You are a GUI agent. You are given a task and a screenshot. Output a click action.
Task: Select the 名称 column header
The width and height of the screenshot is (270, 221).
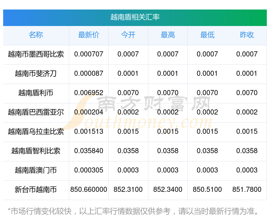36,35
